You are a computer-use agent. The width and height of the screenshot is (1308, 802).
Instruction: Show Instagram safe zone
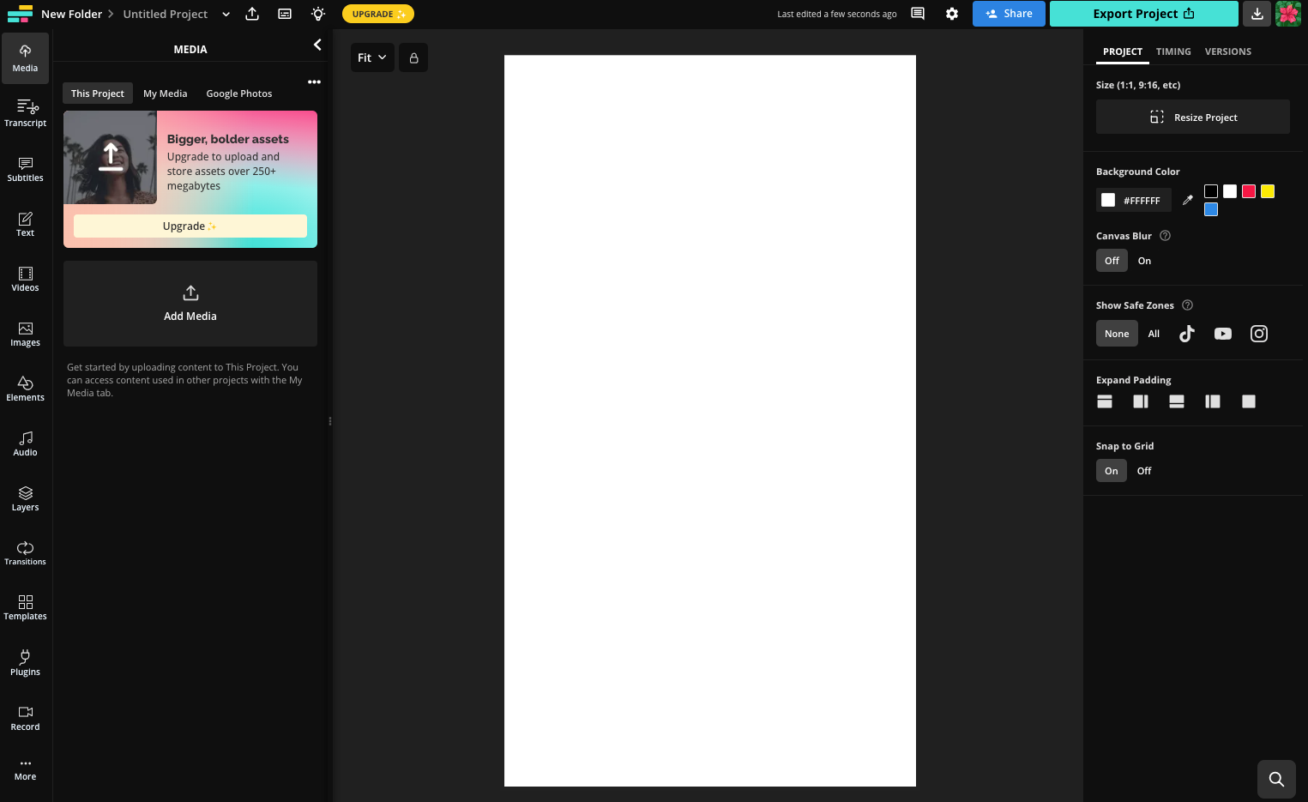pyautogui.click(x=1259, y=334)
